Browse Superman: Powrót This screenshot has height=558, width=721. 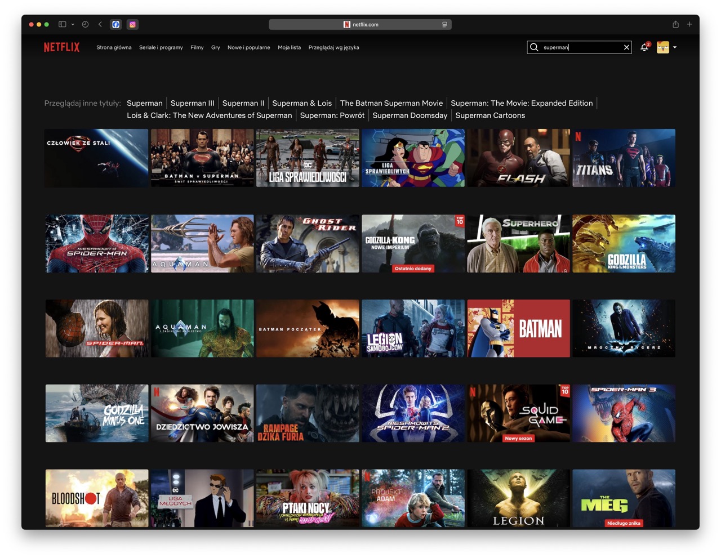pos(332,115)
